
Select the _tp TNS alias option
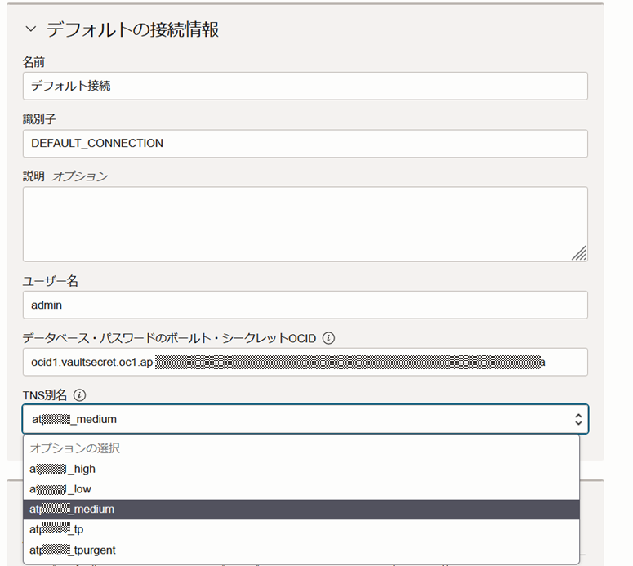click(x=301, y=529)
